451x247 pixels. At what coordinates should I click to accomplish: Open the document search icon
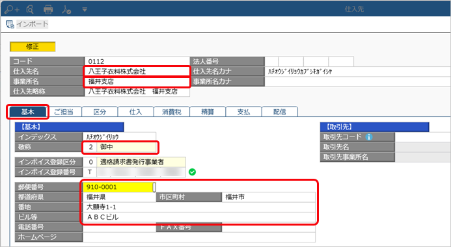click(x=30, y=10)
